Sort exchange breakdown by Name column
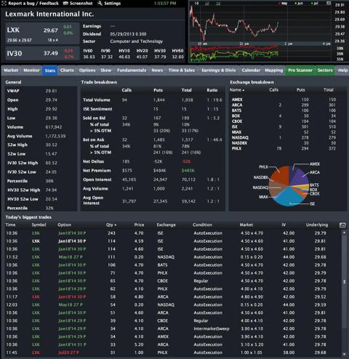The image size is (349, 359). [237, 90]
